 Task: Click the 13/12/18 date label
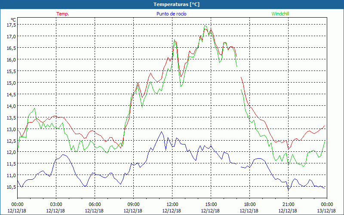326,211
